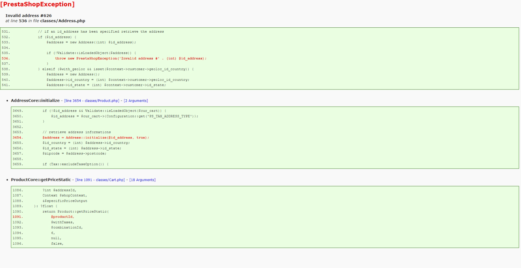Click the '&$specificPriceOutput' parameter line

[65, 201]
